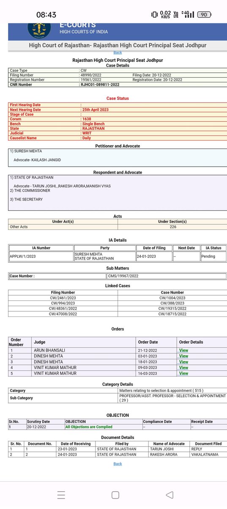227x509 pixels.
Task: Select Coram value 1638
Action: coord(86,119)
